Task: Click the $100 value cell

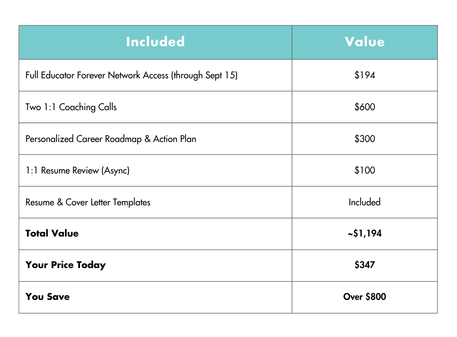Action: coord(364,170)
